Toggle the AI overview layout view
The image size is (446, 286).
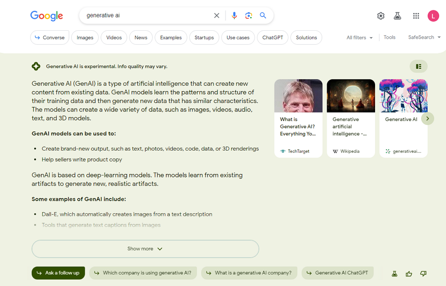tap(419, 66)
